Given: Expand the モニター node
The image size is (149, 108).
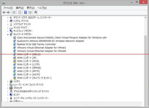Looking at the screenshot, I should [x=8, y=95].
